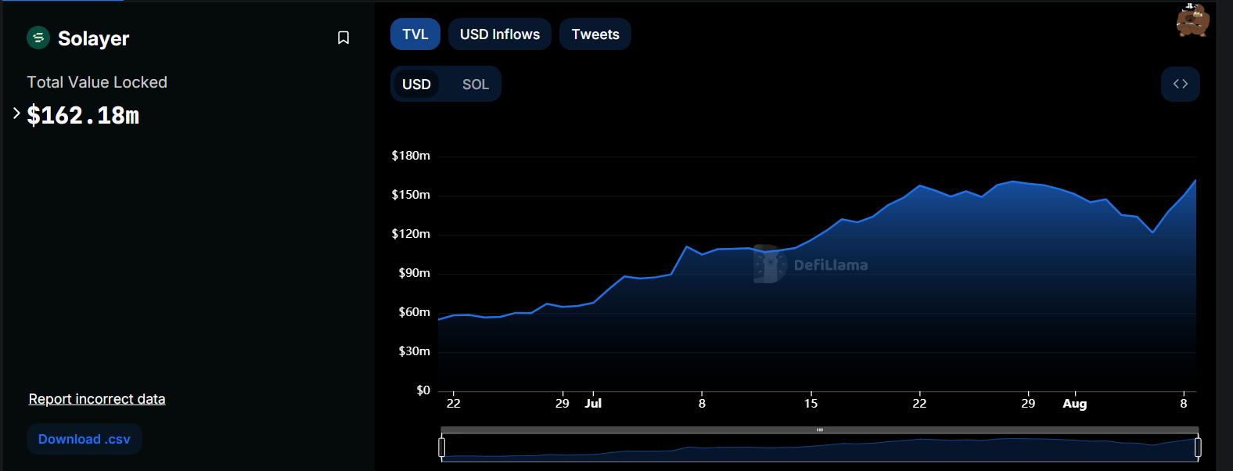Expand the Total Value Locked breakdown chevron
Screen dimensions: 1233x471
[x=16, y=113]
